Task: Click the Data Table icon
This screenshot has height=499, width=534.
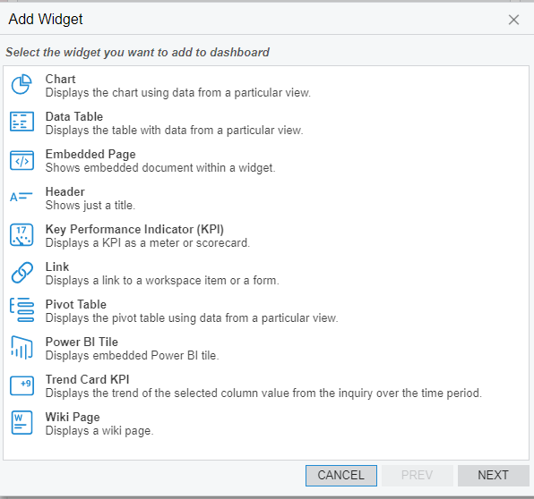Action: click(x=22, y=122)
